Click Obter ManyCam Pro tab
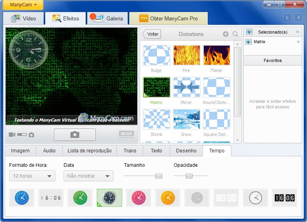The image size is (307, 222). [169, 18]
